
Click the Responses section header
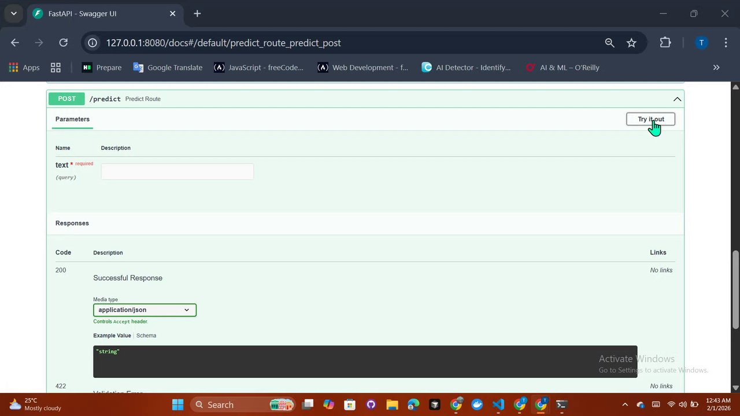coord(72,223)
